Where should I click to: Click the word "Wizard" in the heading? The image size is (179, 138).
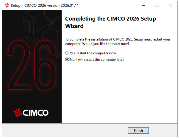click(74, 26)
